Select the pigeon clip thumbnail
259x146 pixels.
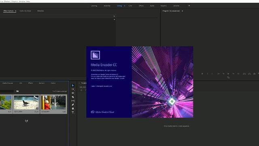[26, 103]
